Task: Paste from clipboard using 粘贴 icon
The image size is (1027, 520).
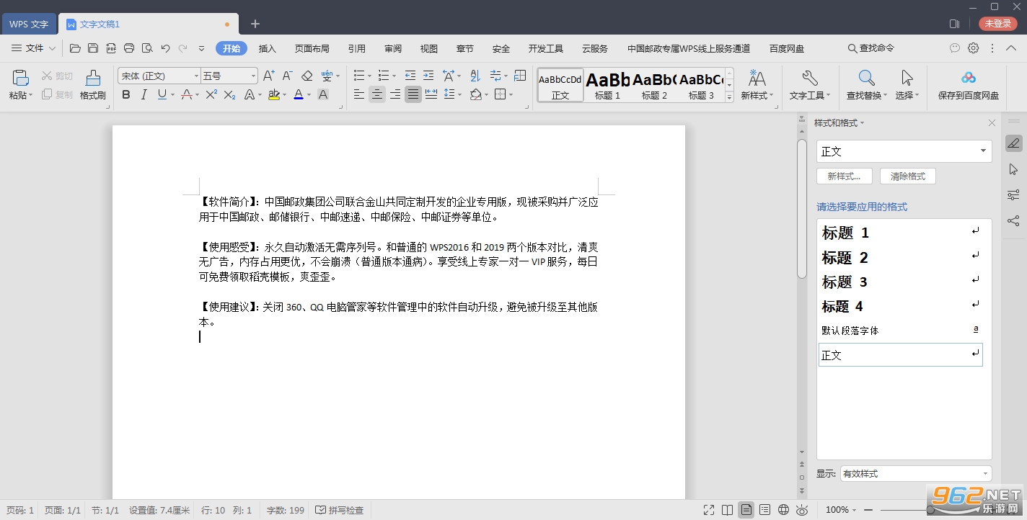Action: (x=20, y=78)
